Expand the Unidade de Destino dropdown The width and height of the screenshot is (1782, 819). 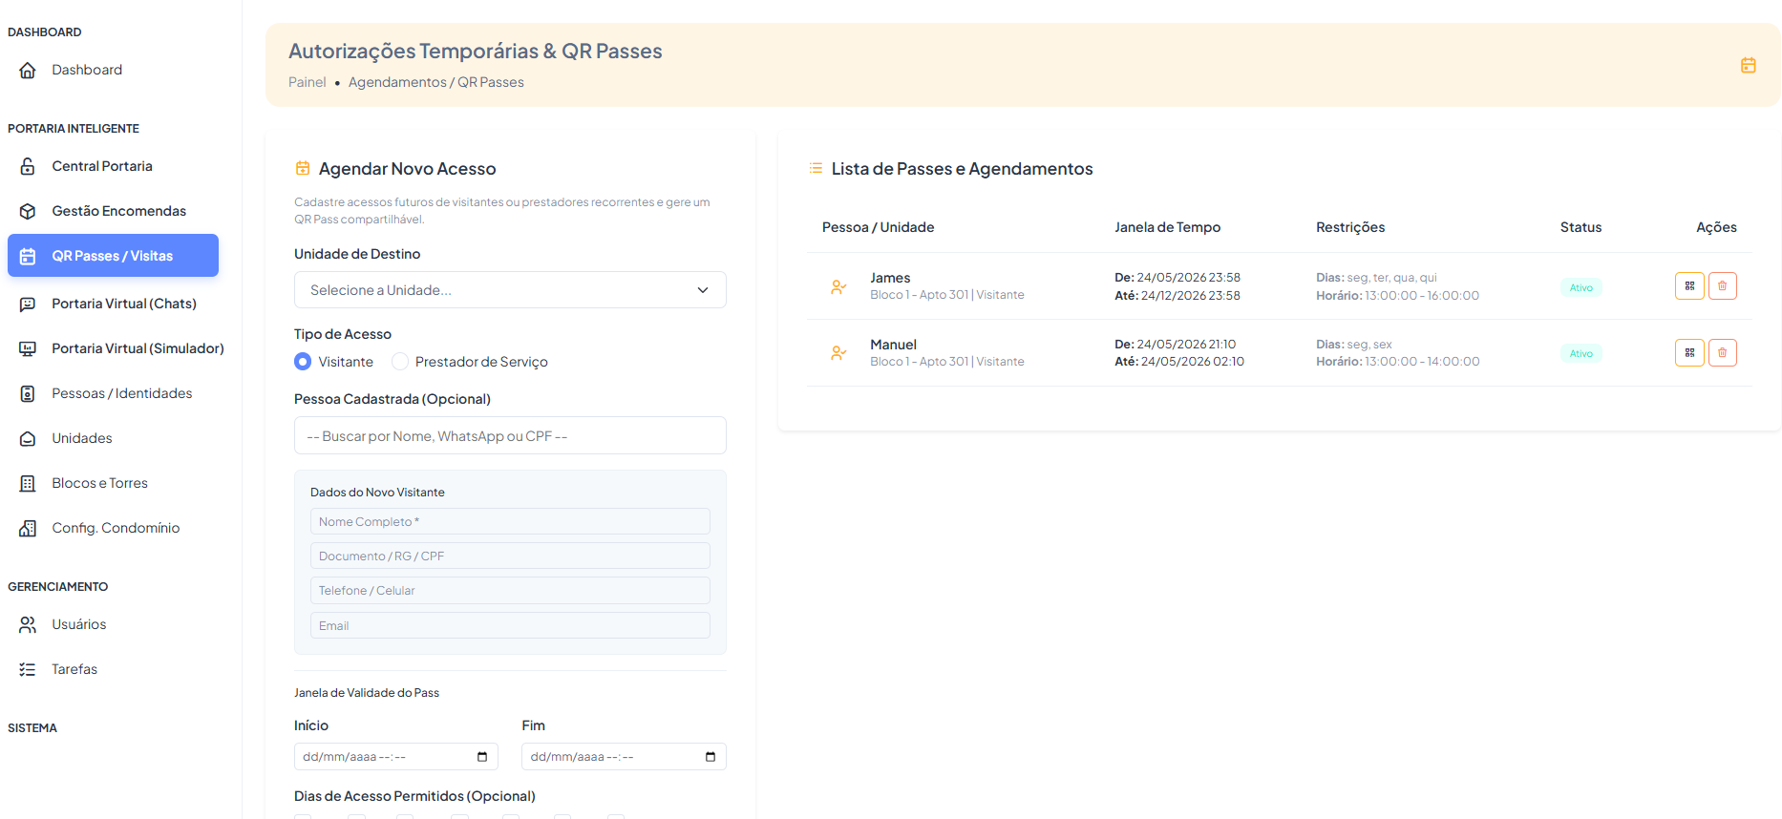510,290
